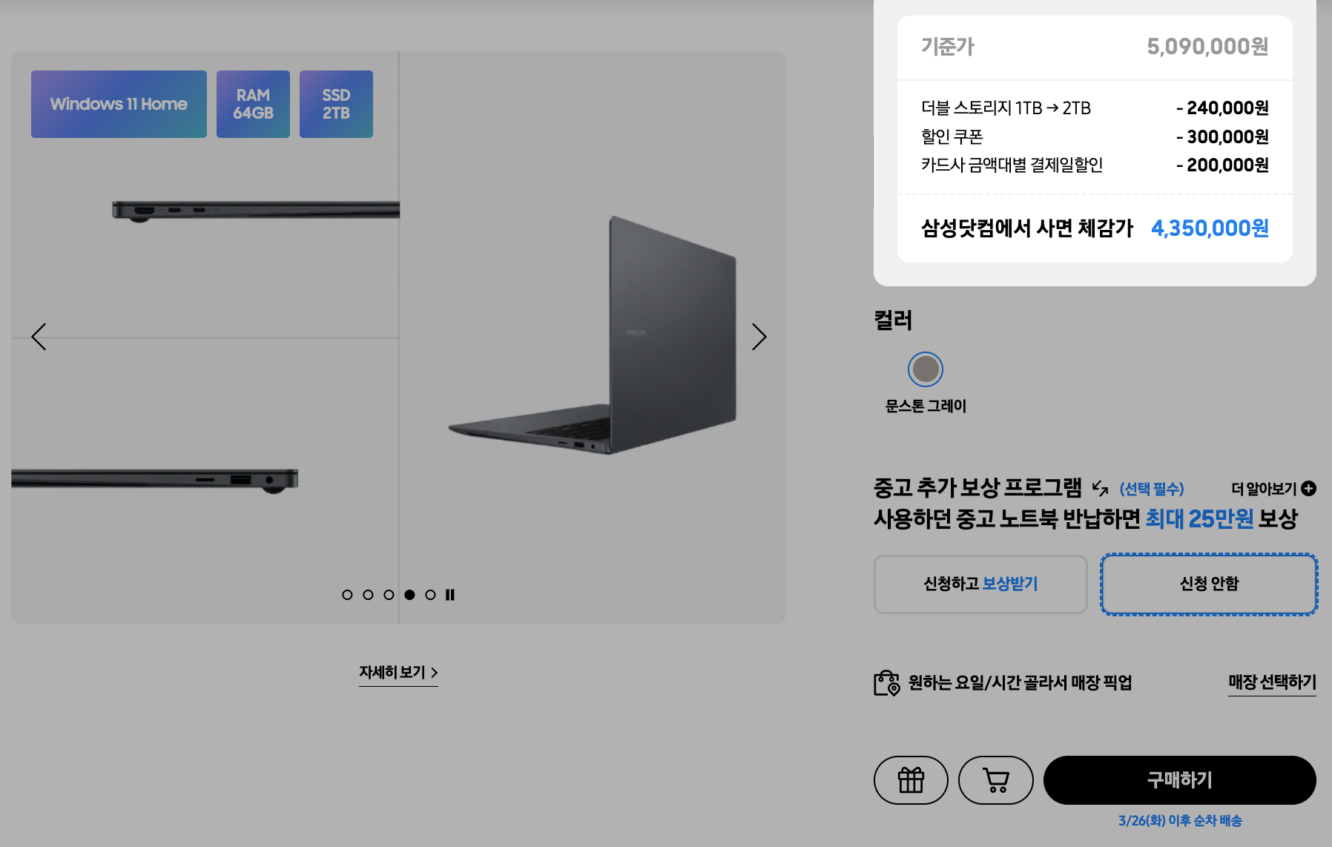Open 매장 선택하기 store picker link
Screen dimensions: 1332x847
(x=1272, y=682)
